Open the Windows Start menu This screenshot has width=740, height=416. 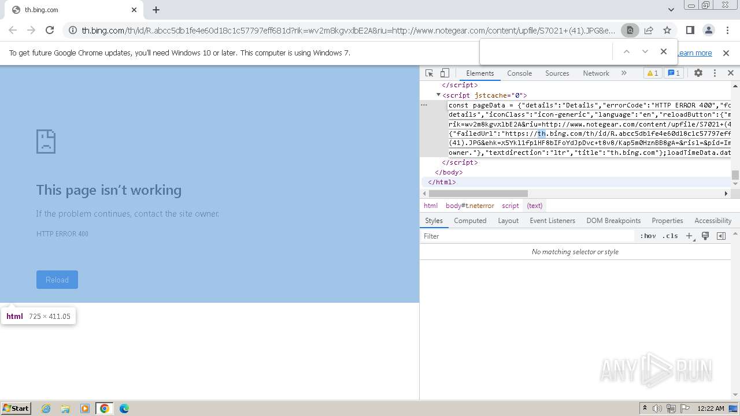pos(16,408)
